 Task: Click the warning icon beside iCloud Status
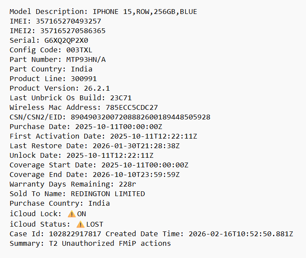point(80,224)
